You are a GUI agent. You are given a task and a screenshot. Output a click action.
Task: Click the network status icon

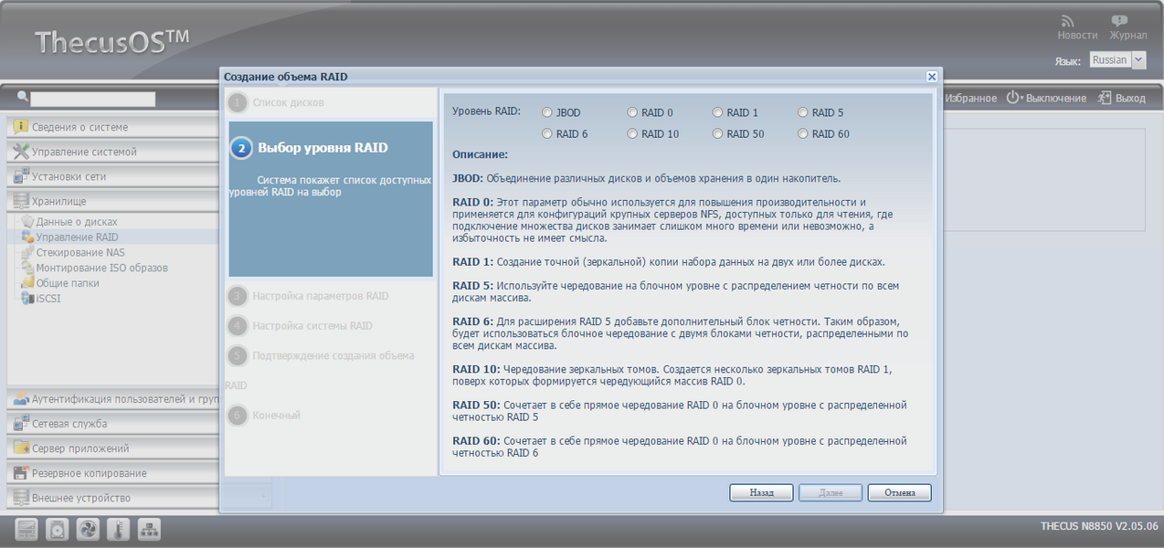click(148, 529)
